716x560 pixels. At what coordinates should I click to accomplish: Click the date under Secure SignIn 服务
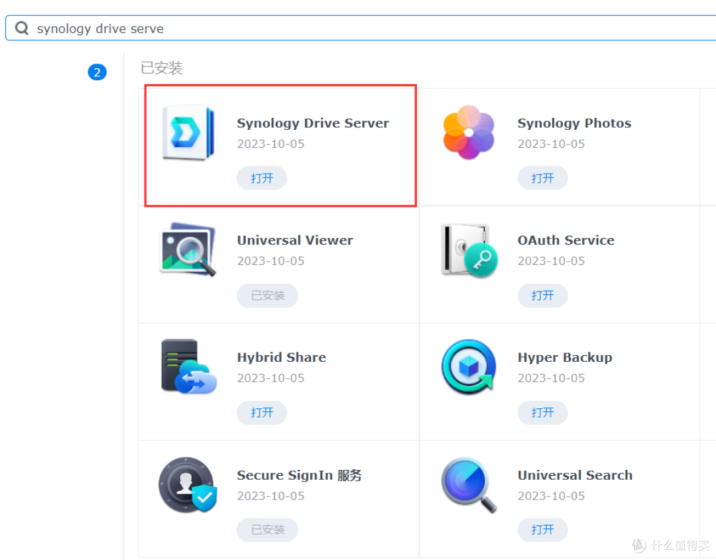270,496
